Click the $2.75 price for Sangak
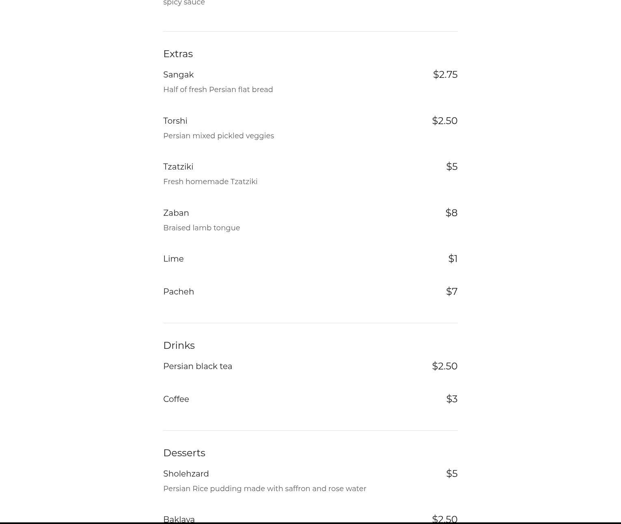 coord(445,75)
